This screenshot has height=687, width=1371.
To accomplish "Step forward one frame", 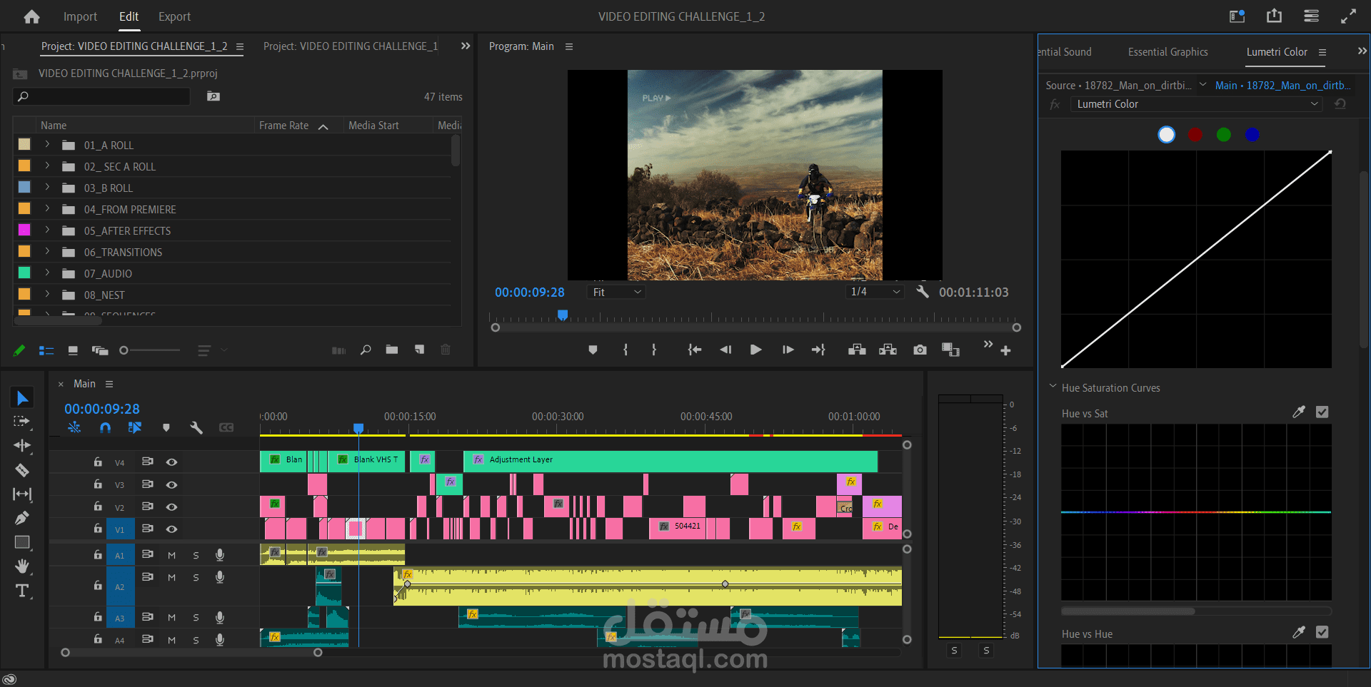I will coord(788,350).
